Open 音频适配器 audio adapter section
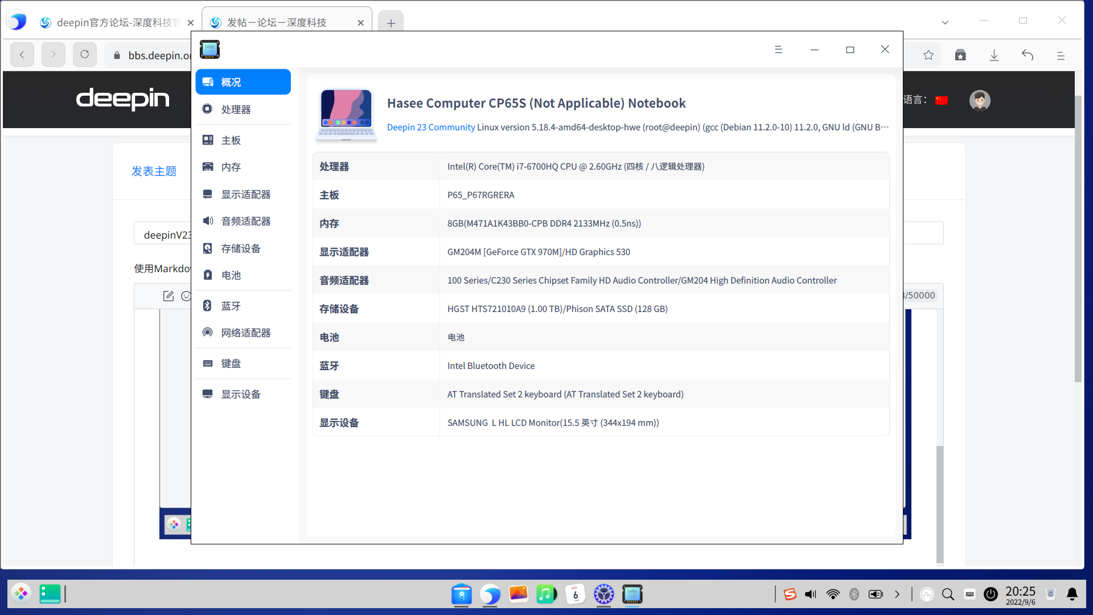The width and height of the screenshot is (1093, 615). [x=245, y=221]
